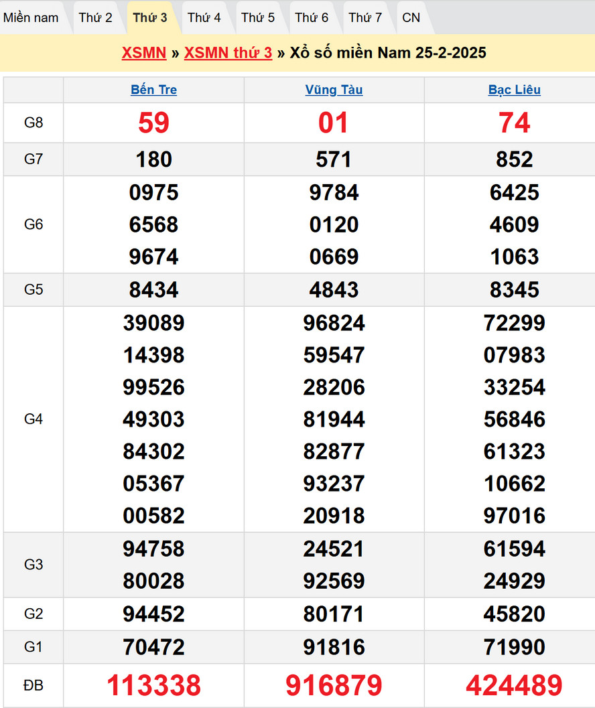
Task: Click the G8 result 01 for Vũng Tàu
Action: point(334,123)
